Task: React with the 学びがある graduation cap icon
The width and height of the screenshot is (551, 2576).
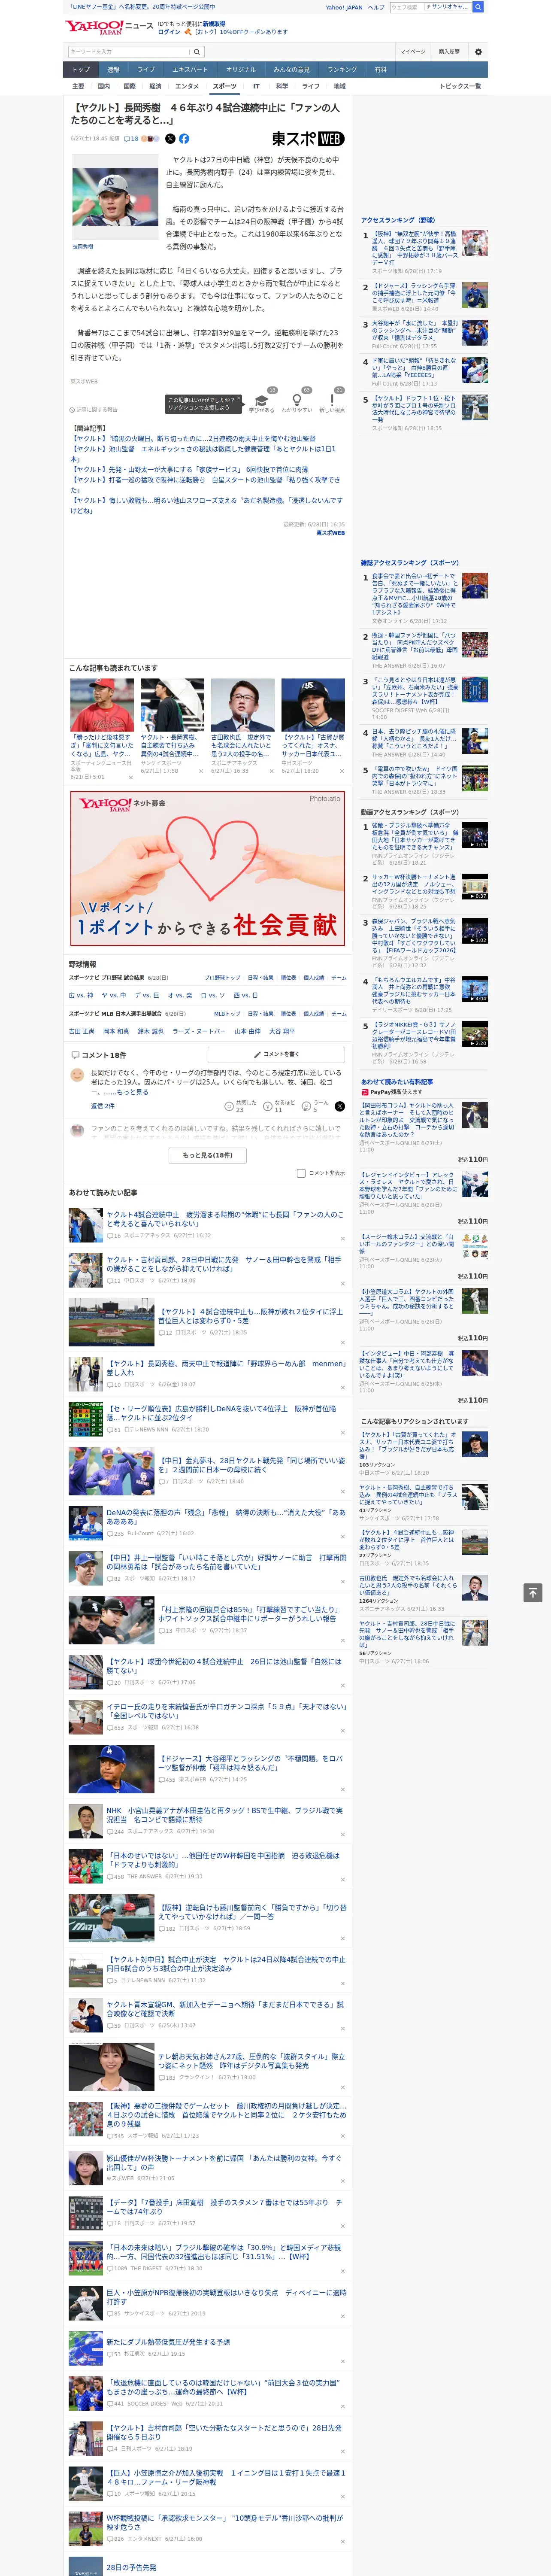Action: (262, 401)
